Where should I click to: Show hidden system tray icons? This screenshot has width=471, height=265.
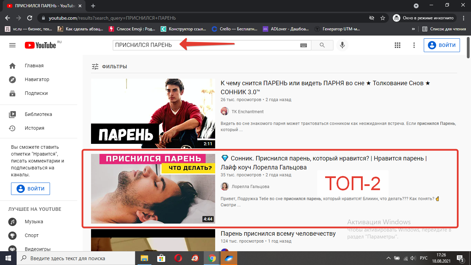[389, 258]
